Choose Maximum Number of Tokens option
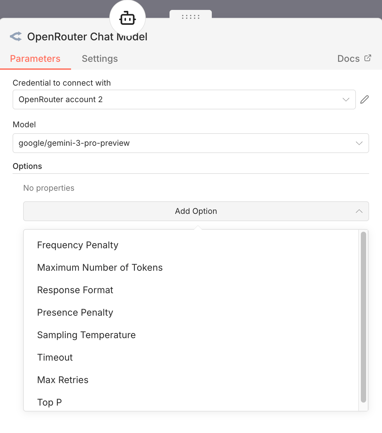 100,267
